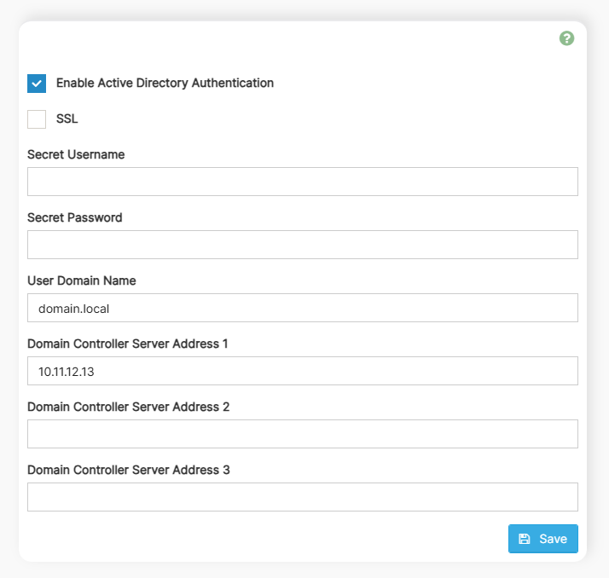Click the SSL label text

coord(67,119)
